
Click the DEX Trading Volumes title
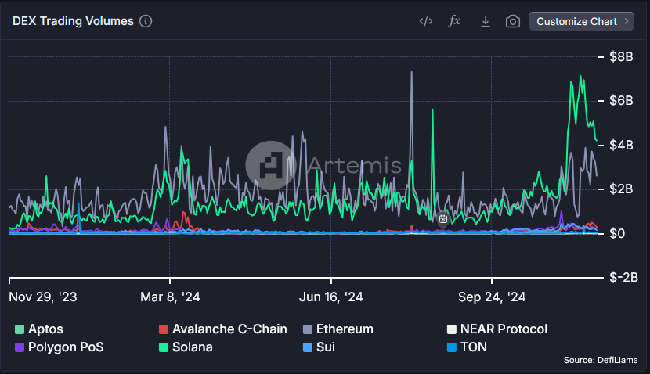73,21
